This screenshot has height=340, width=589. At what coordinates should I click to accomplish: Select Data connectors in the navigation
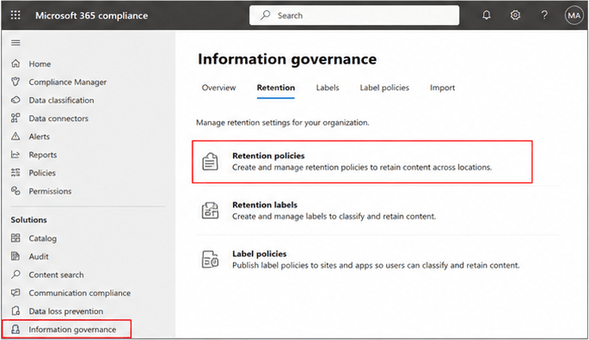point(58,118)
